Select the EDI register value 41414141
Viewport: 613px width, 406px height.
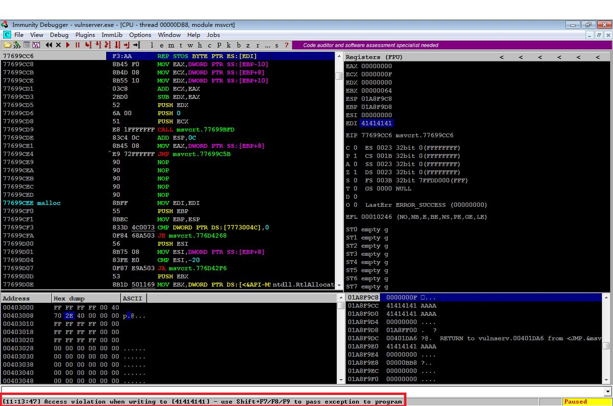376,123
